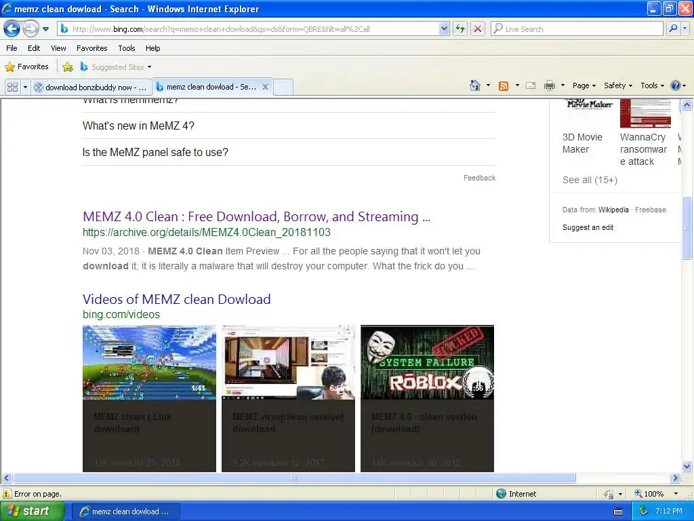The image size is (694, 521).
Task: Expand the address bar dropdown
Action: 444,29
